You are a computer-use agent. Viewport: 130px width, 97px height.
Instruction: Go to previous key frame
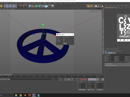pyautogui.click(x=64, y=79)
